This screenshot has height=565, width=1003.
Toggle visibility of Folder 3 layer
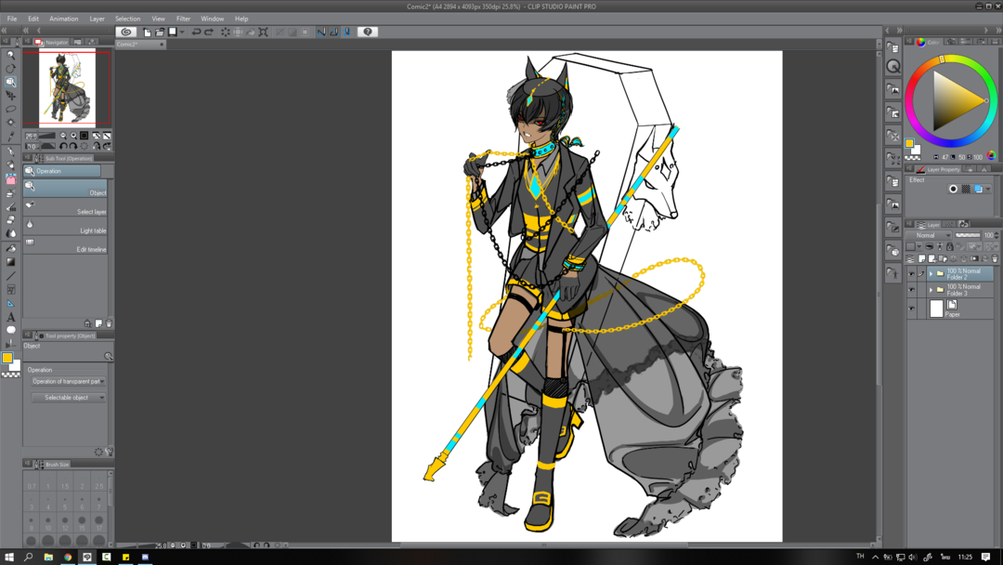point(911,290)
